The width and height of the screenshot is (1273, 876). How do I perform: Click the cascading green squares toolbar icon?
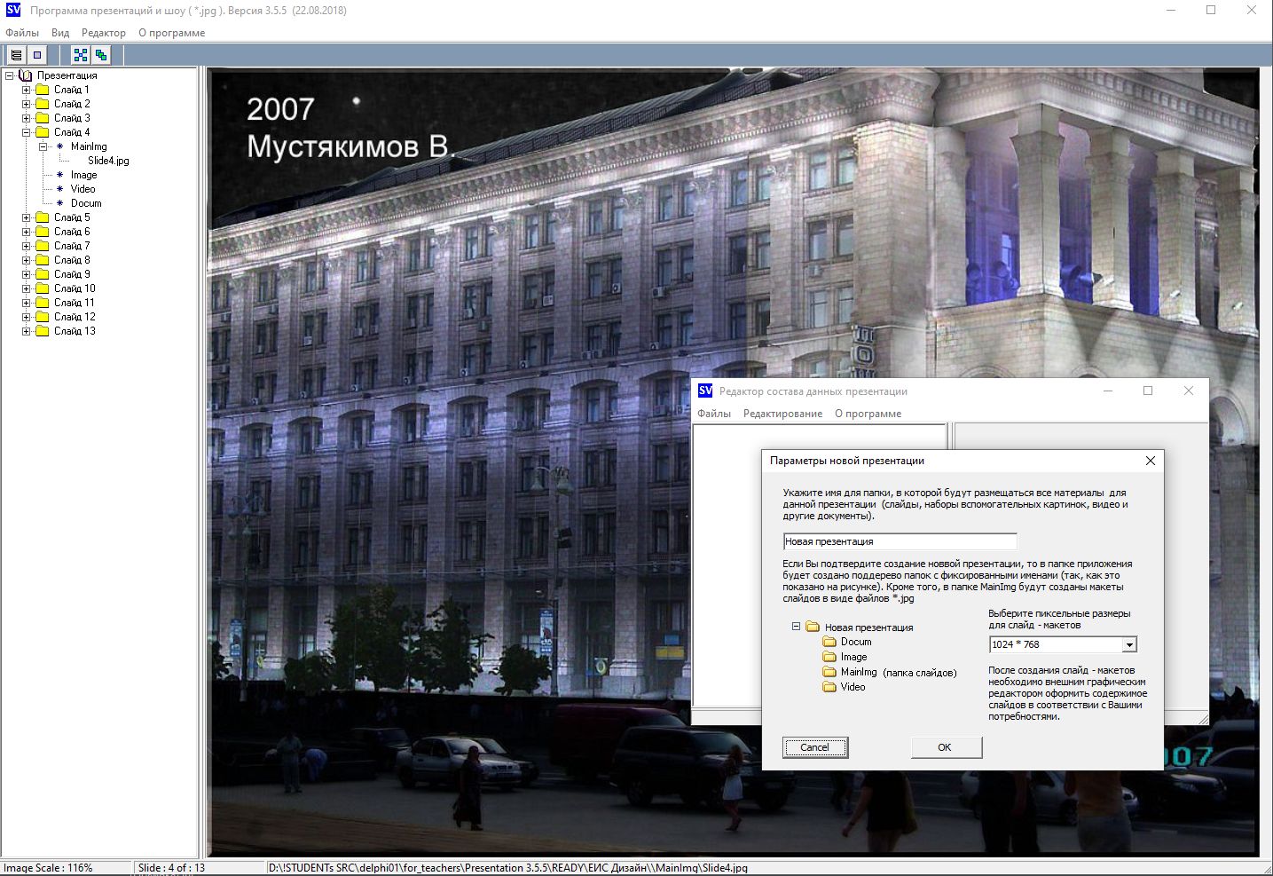[102, 55]
